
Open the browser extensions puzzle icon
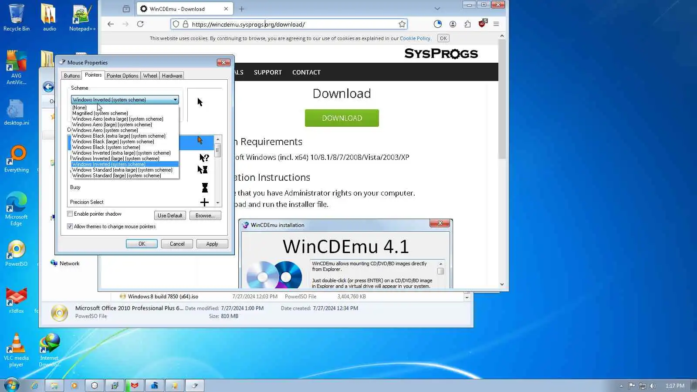(467, 24)
